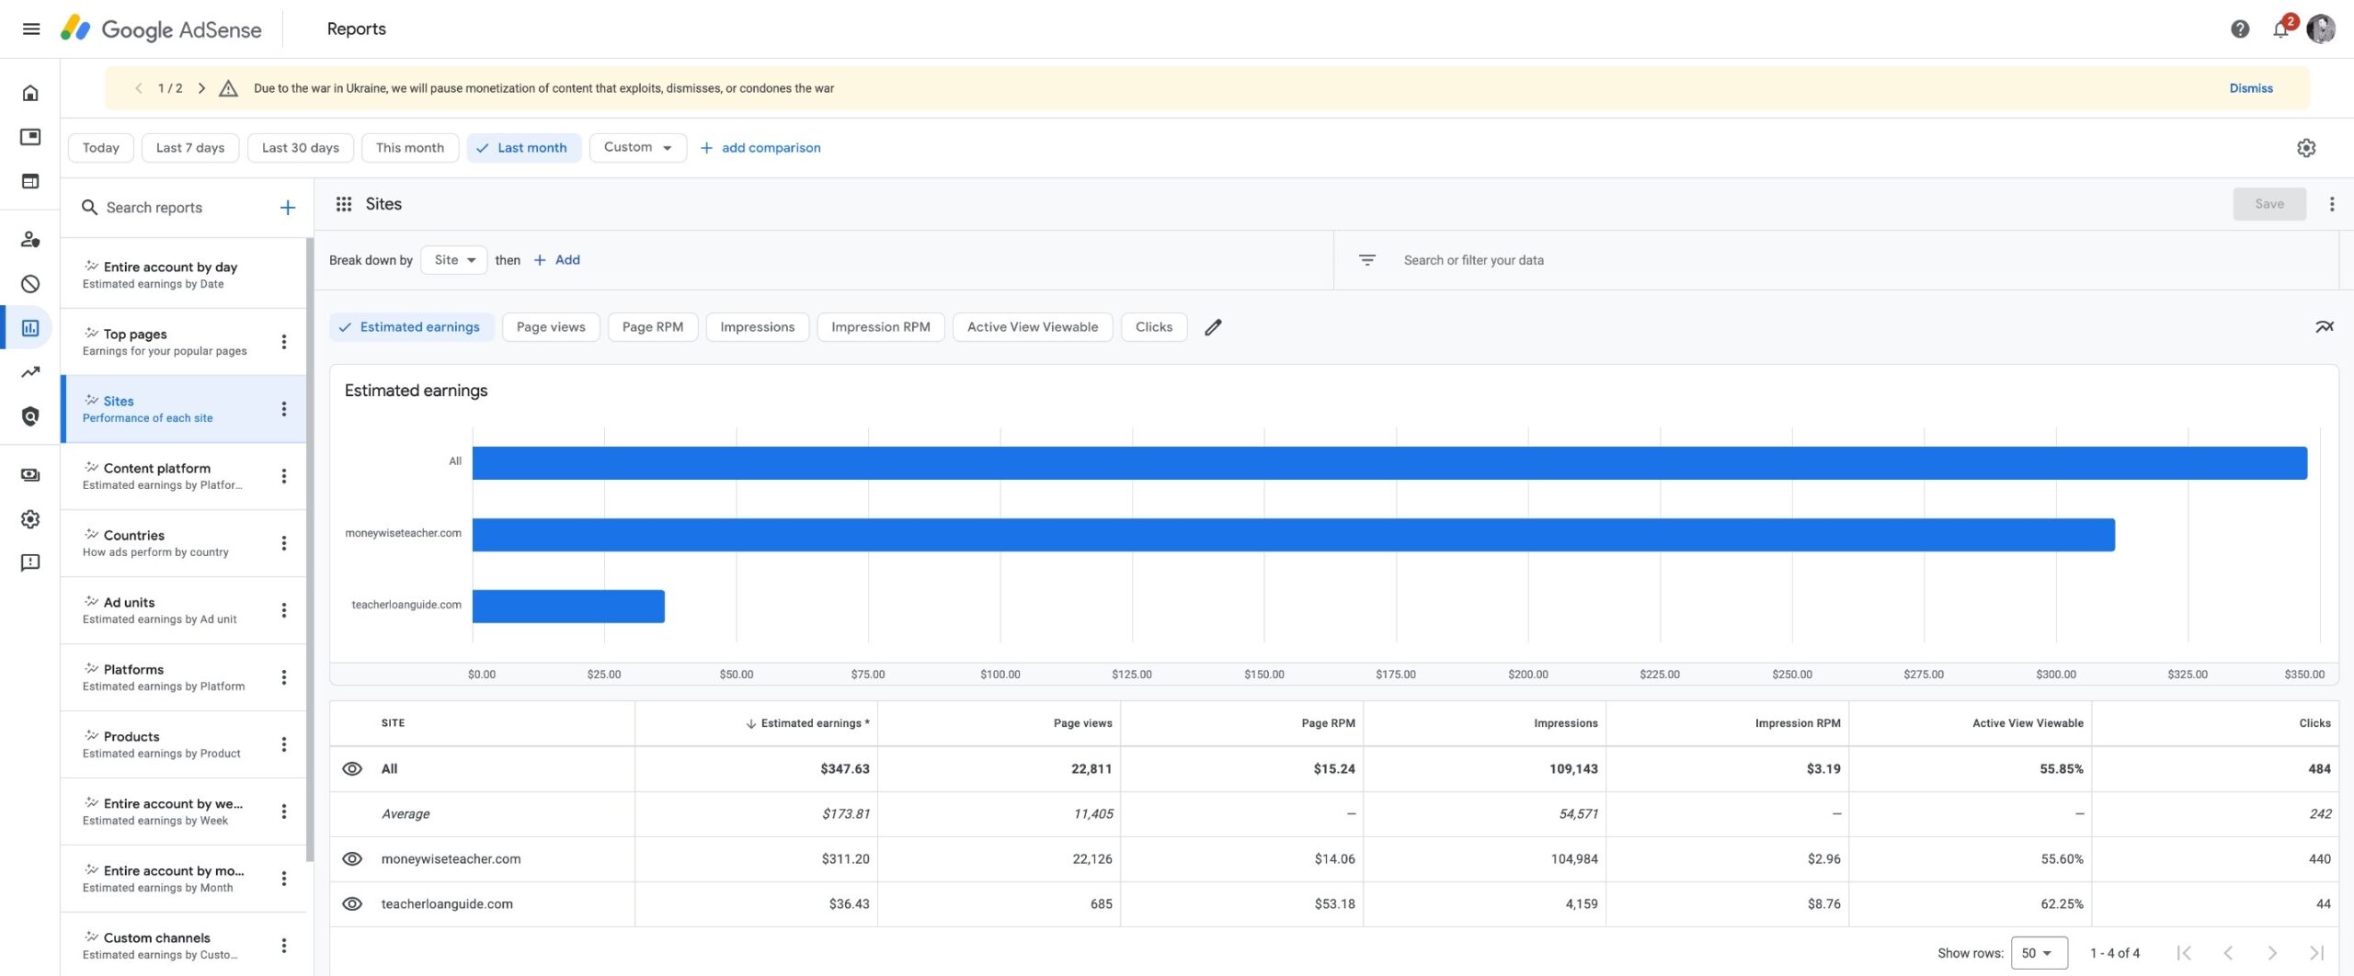Open the report grid icon beside Sites

(x=344, y=204)
